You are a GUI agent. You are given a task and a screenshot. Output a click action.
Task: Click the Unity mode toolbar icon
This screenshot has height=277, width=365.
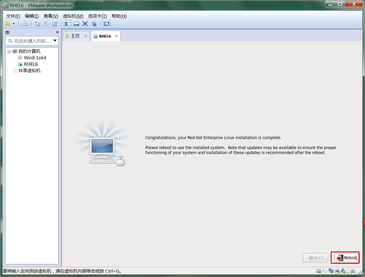click(x=94, y=24)
